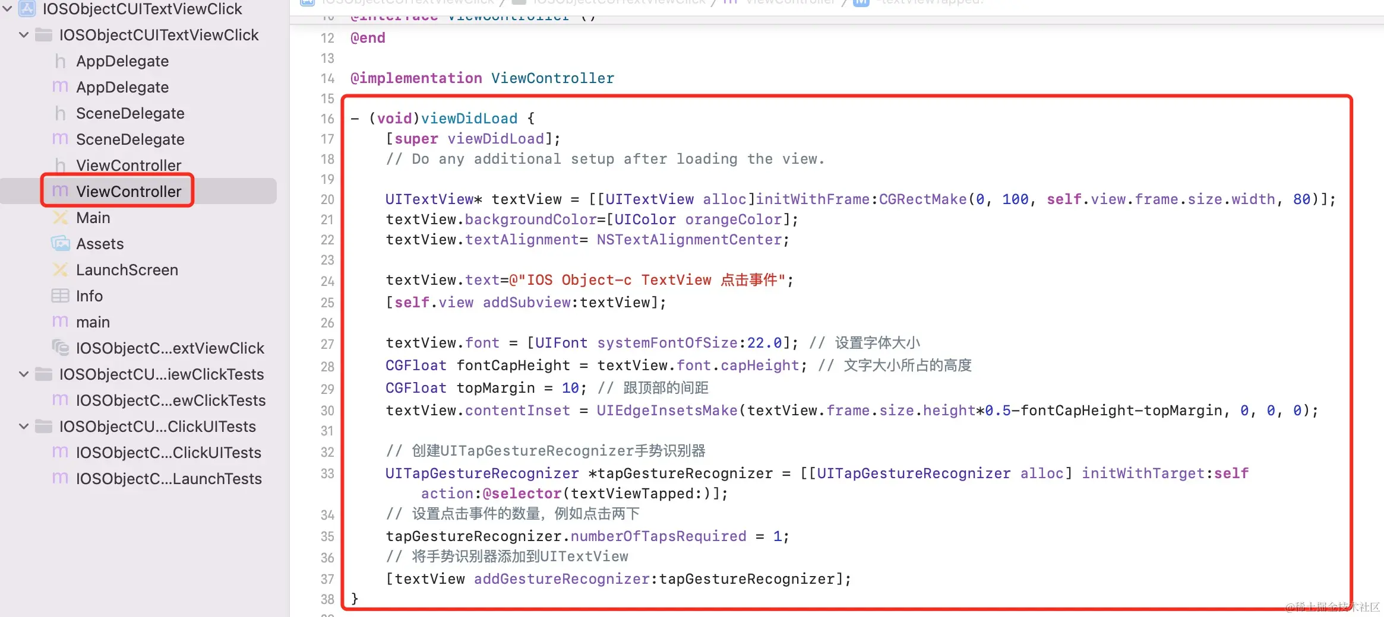Open IOSObjectC...ewClickTests source file

[x=170, y=400]
